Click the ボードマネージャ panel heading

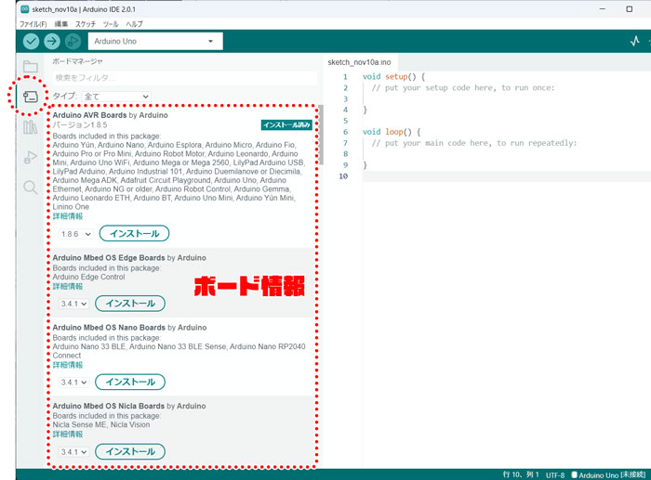[x=77, y=61]
